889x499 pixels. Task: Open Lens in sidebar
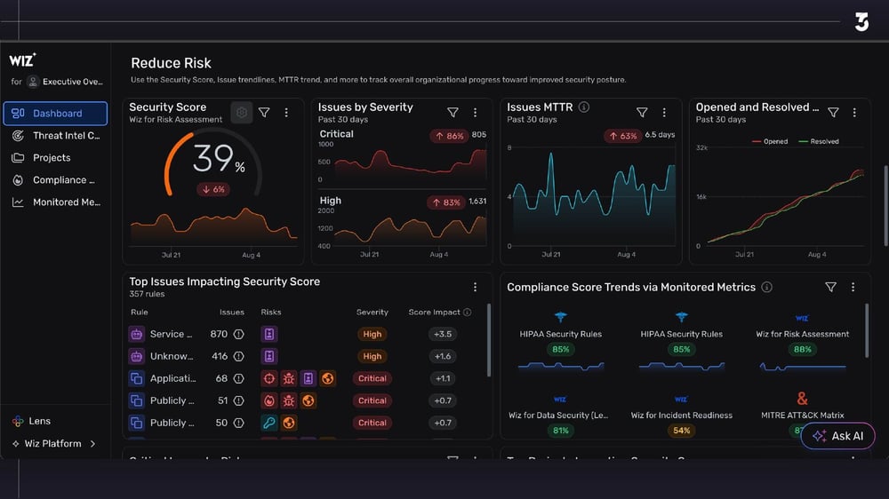(32, 421)
